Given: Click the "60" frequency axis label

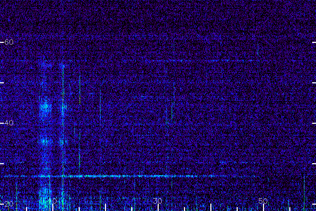Looking at the screenshot, I should click(x=9, y=42).
